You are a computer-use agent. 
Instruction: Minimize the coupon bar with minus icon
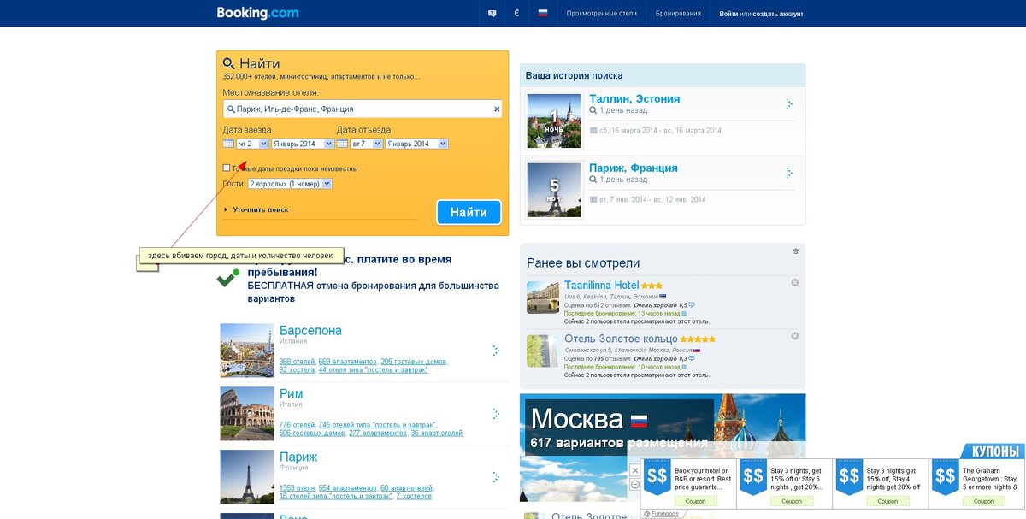634,485
